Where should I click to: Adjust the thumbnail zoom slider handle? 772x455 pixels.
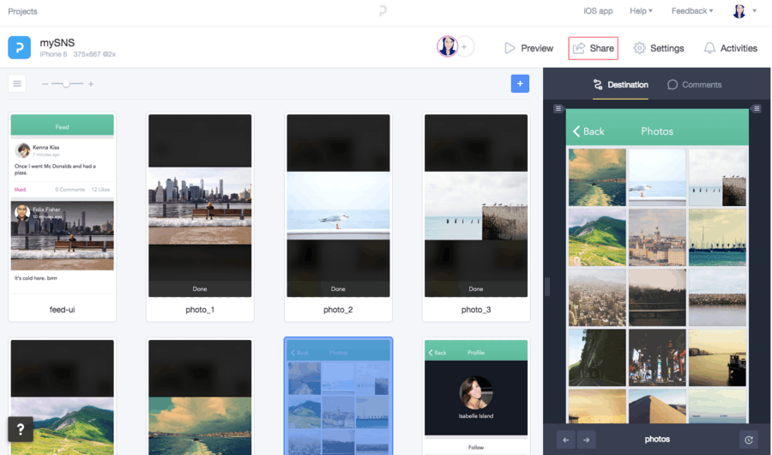(x=66, y=84)
